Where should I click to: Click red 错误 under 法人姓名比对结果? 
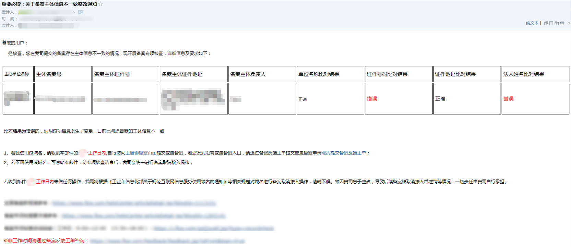508,99
